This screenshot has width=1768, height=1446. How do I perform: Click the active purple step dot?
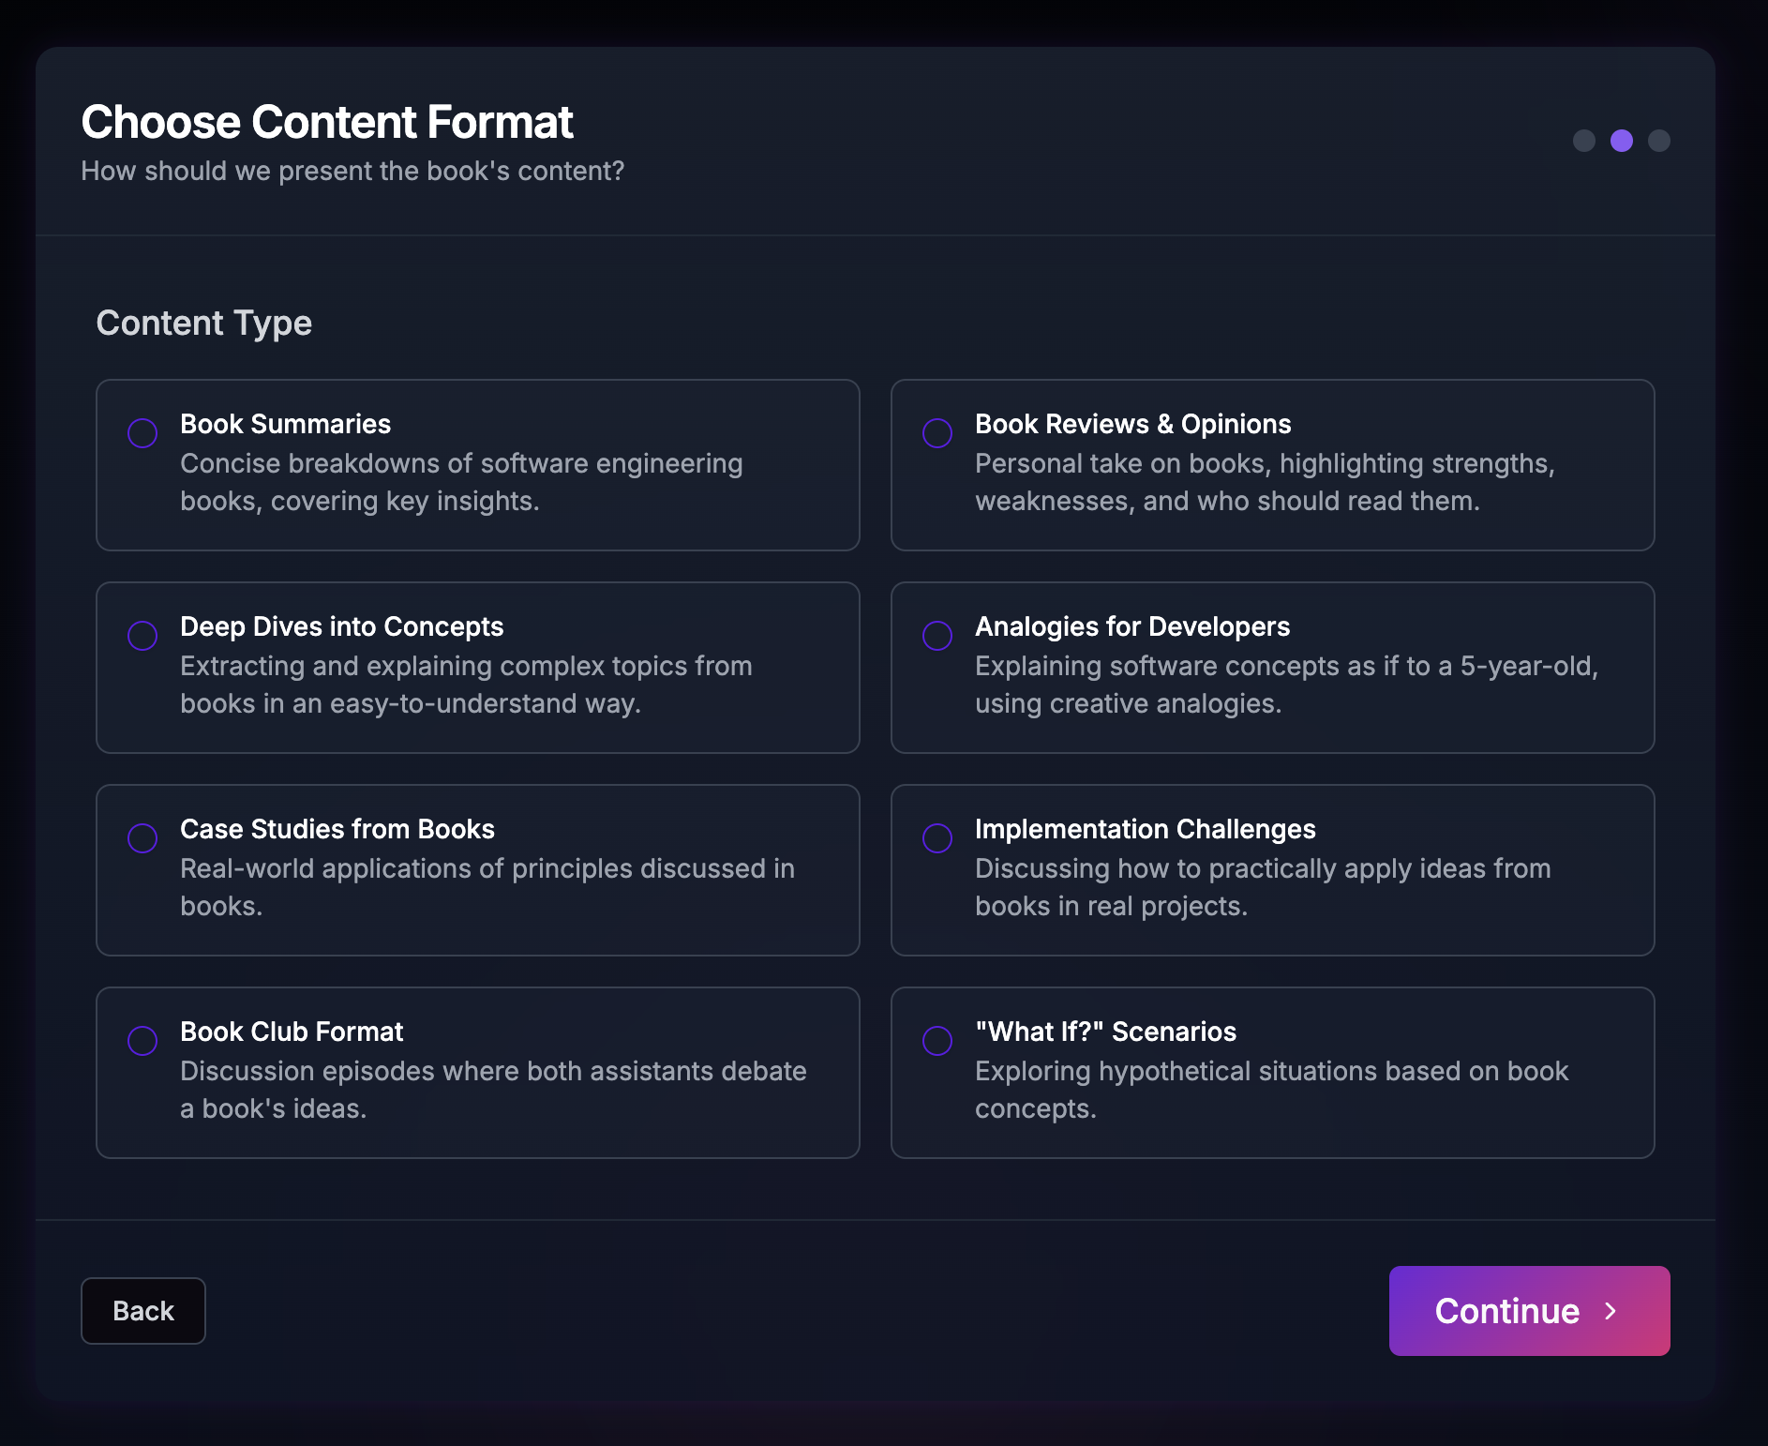[1622, 141]
